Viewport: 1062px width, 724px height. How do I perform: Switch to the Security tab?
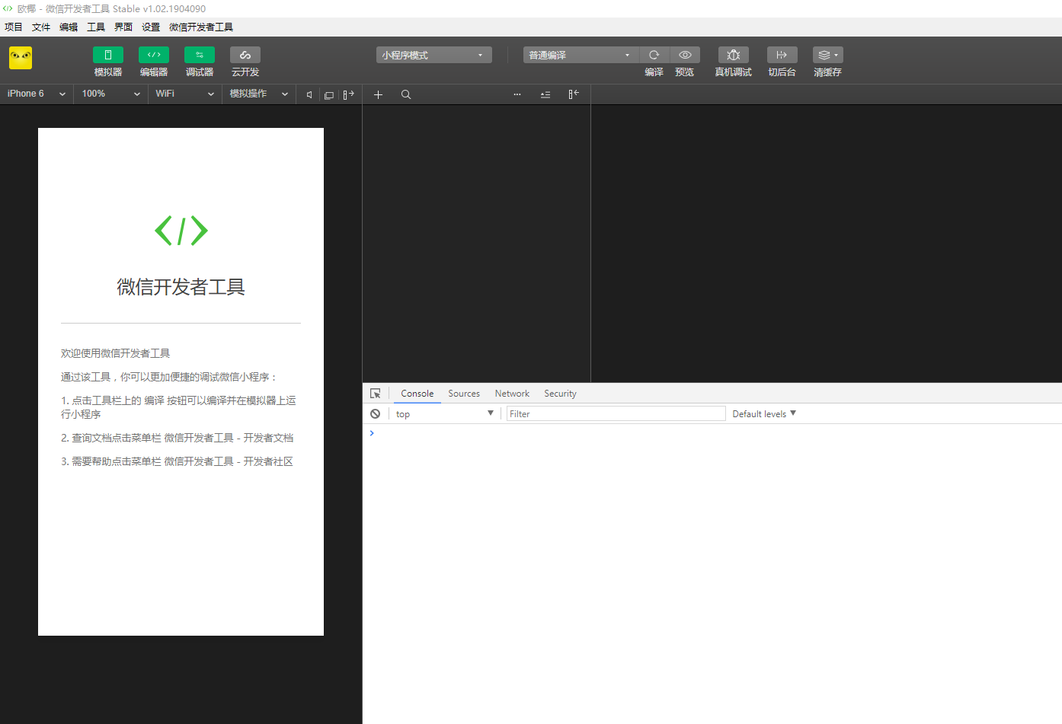[x=560, y=394]
